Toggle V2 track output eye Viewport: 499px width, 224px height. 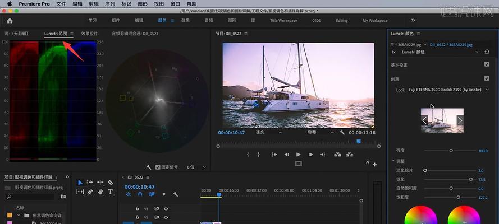[166, 217]
